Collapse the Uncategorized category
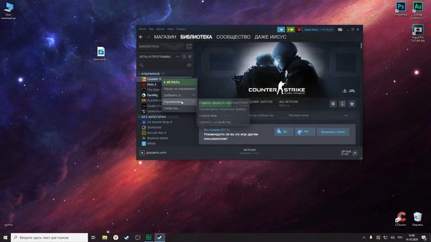Image resolution: width=431 pixels, height=242 pixels. [139, 117]
